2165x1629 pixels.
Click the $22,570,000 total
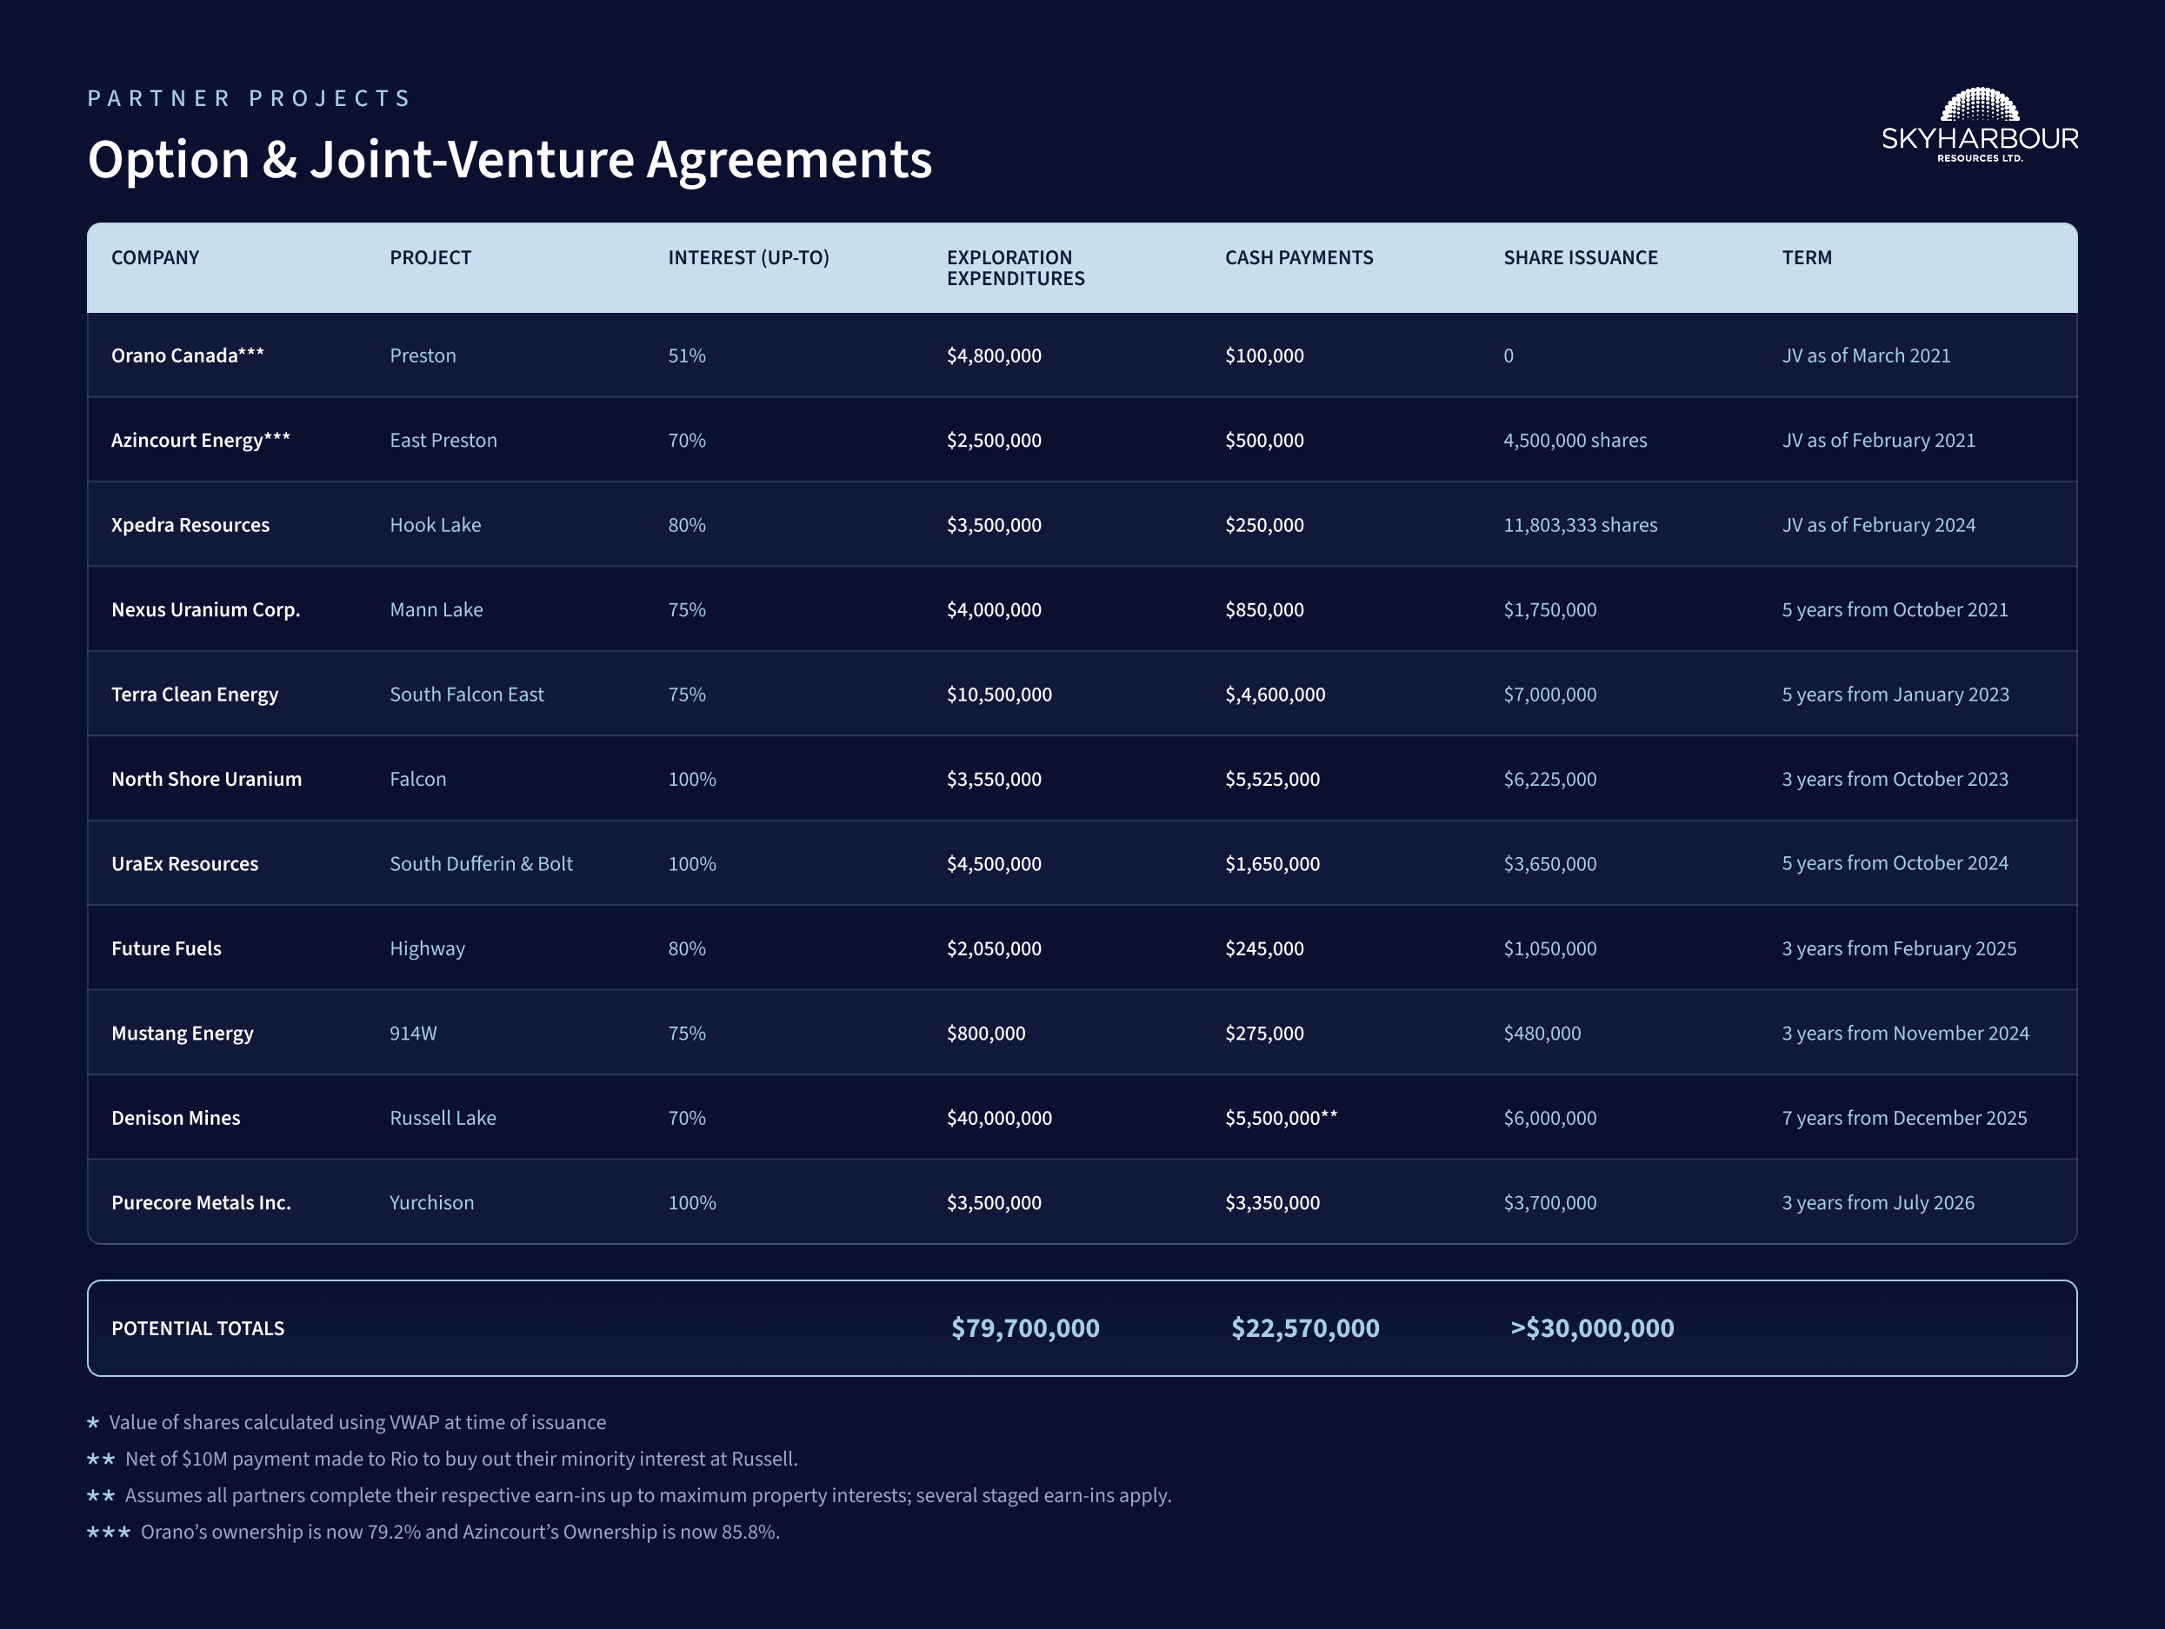tap(1305, 1327)
